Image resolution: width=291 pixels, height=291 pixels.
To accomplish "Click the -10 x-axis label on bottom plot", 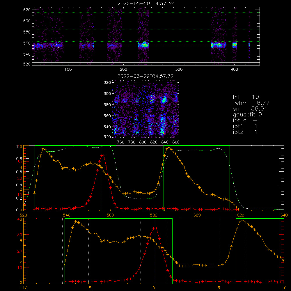I will tap(23, 288).
